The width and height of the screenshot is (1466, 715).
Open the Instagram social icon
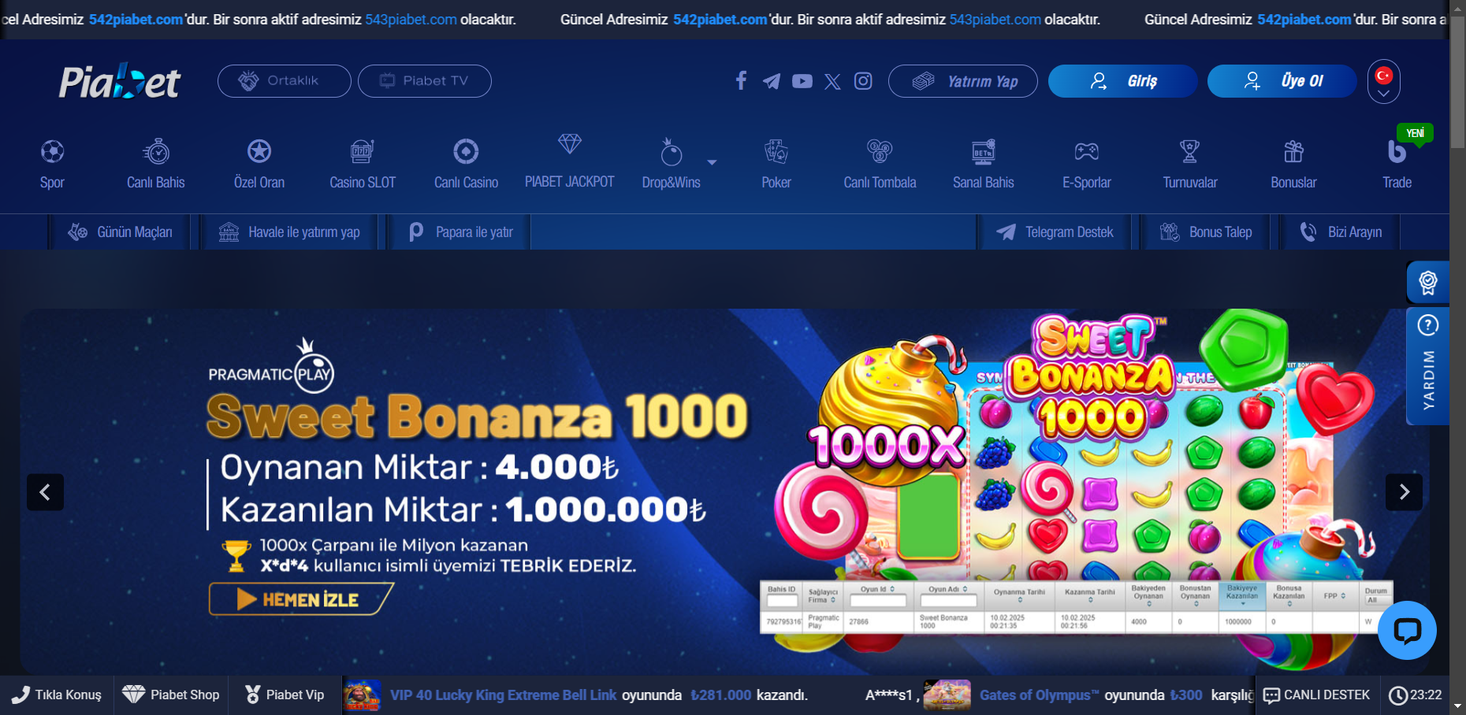pos(863,81)
